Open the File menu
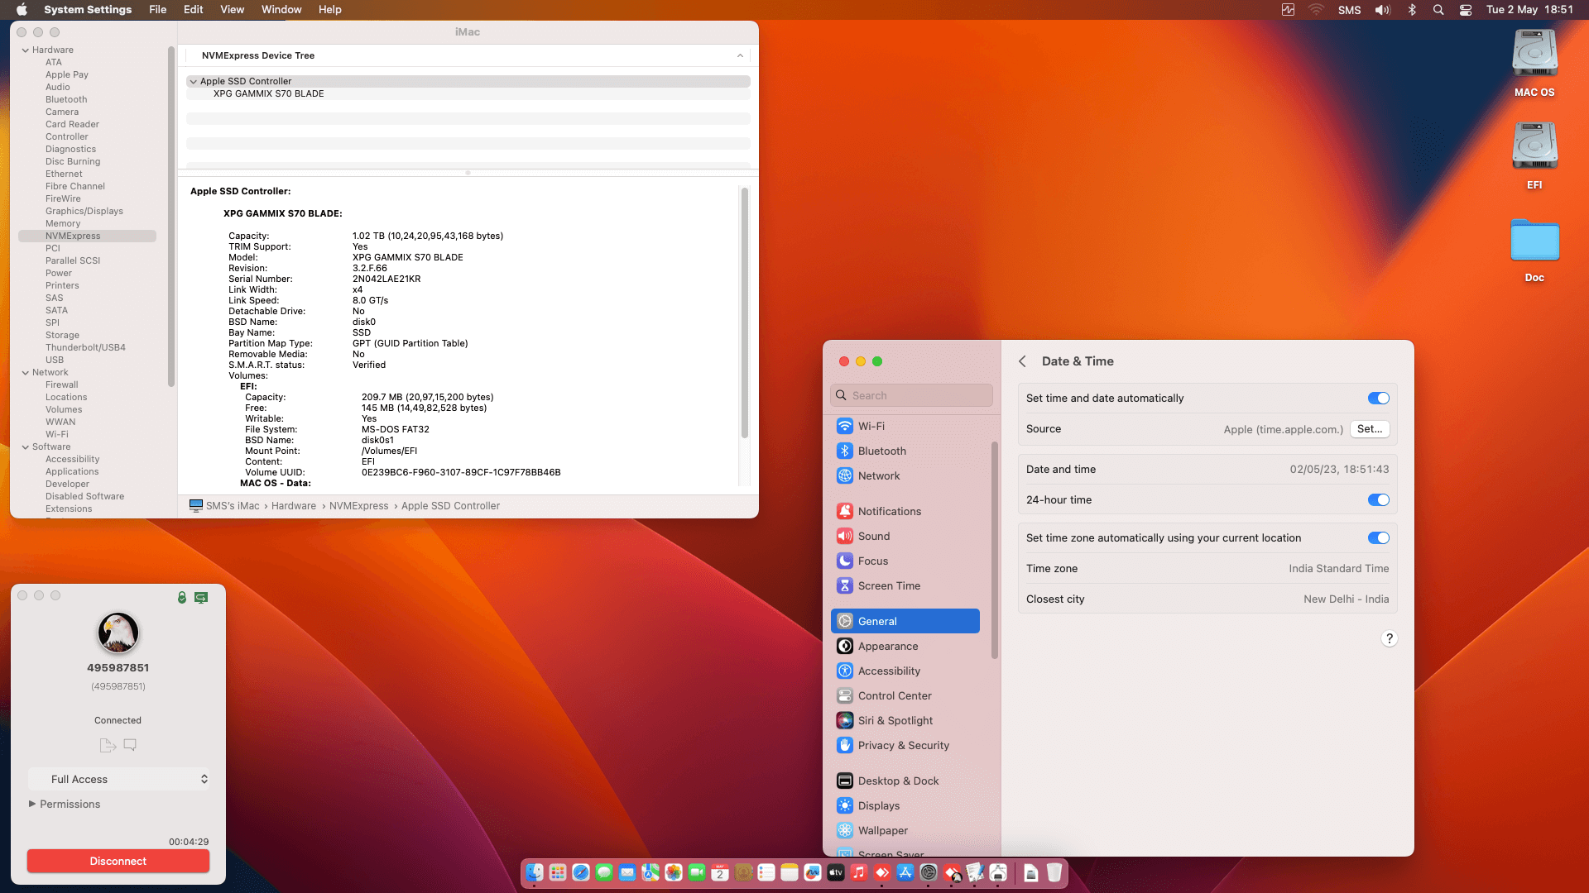 (x=157, y=10)
